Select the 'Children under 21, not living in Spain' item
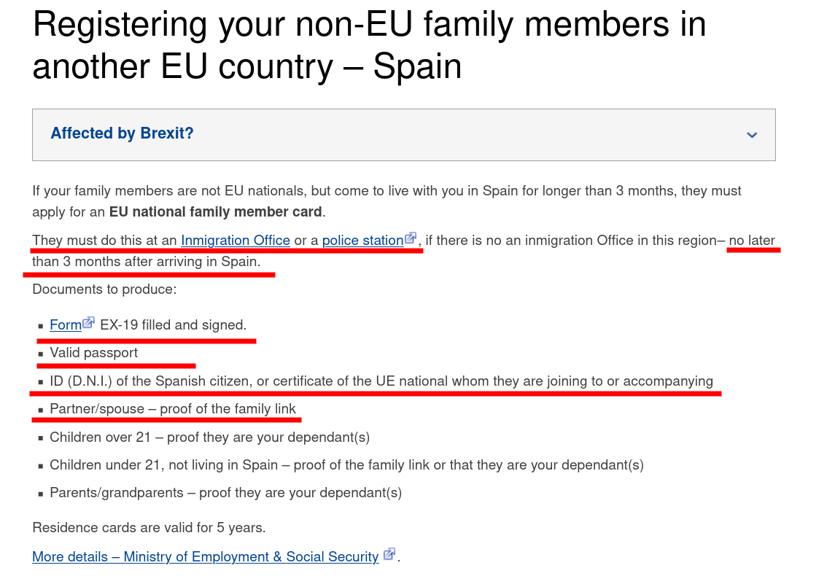 346,465
